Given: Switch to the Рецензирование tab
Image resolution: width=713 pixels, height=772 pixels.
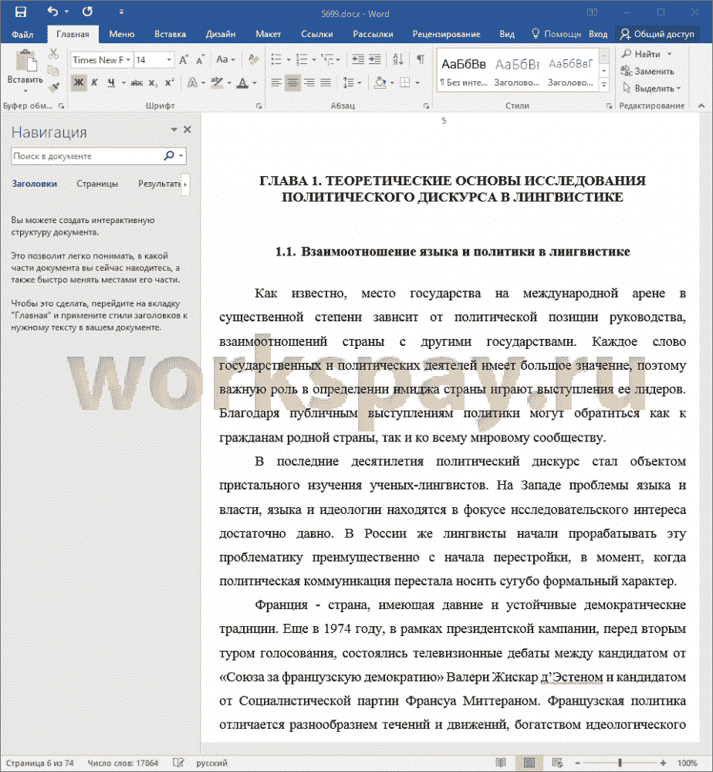Looking at the screenshot, I should [x=446, y=34].
